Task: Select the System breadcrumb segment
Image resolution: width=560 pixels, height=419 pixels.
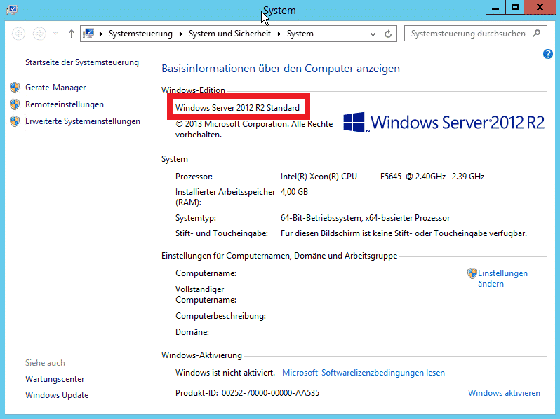Action: coord(300,34)
